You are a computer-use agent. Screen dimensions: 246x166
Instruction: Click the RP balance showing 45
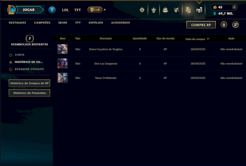tap(220, 7)
